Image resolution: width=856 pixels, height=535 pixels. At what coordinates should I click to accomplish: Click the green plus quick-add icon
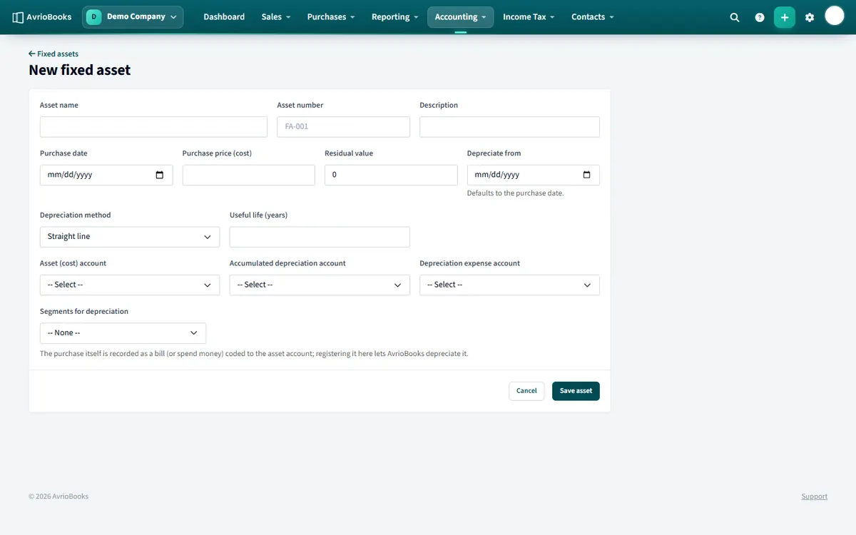tap(785, 17)
